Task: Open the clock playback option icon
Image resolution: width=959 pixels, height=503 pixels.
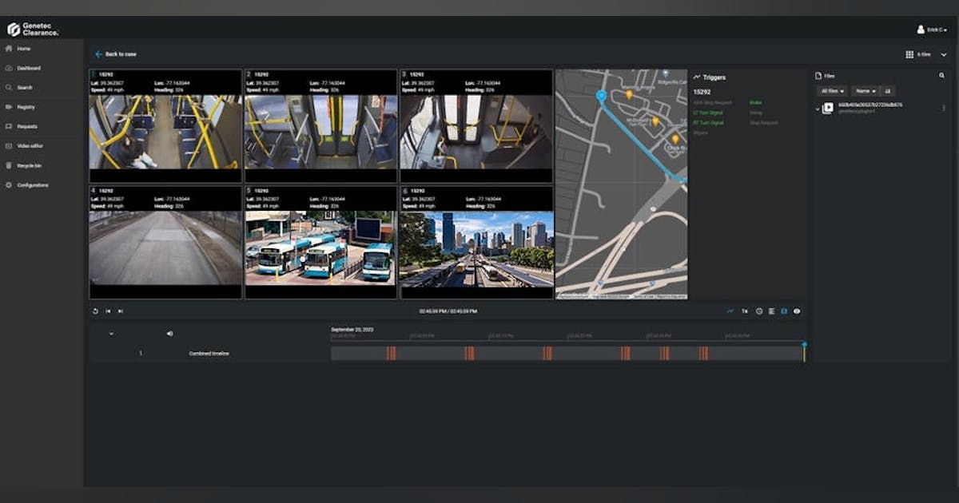Action: coord(759,311)
